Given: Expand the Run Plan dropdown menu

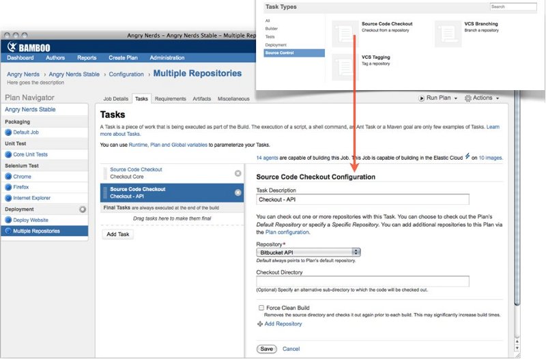Looking at the screenshot, I should [437, 98].
